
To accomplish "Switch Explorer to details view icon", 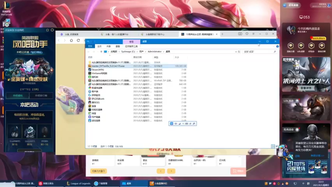I will click(273, 146).
